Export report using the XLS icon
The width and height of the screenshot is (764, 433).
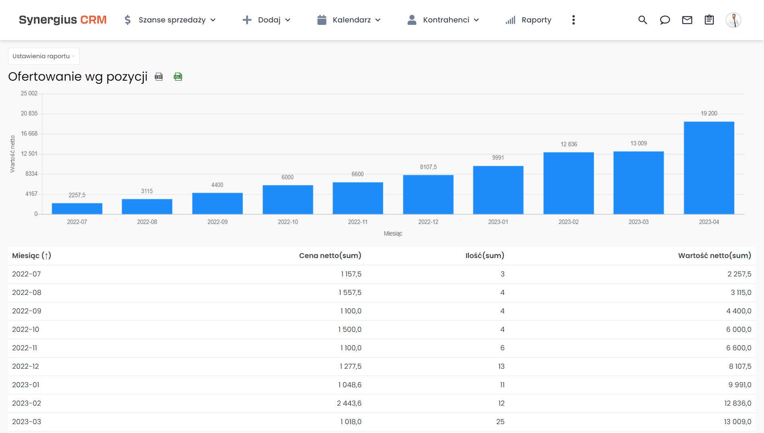[x=178, y=77]
